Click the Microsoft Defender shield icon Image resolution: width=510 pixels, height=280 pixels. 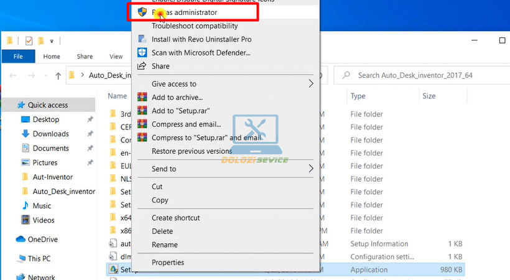point(142,52)
